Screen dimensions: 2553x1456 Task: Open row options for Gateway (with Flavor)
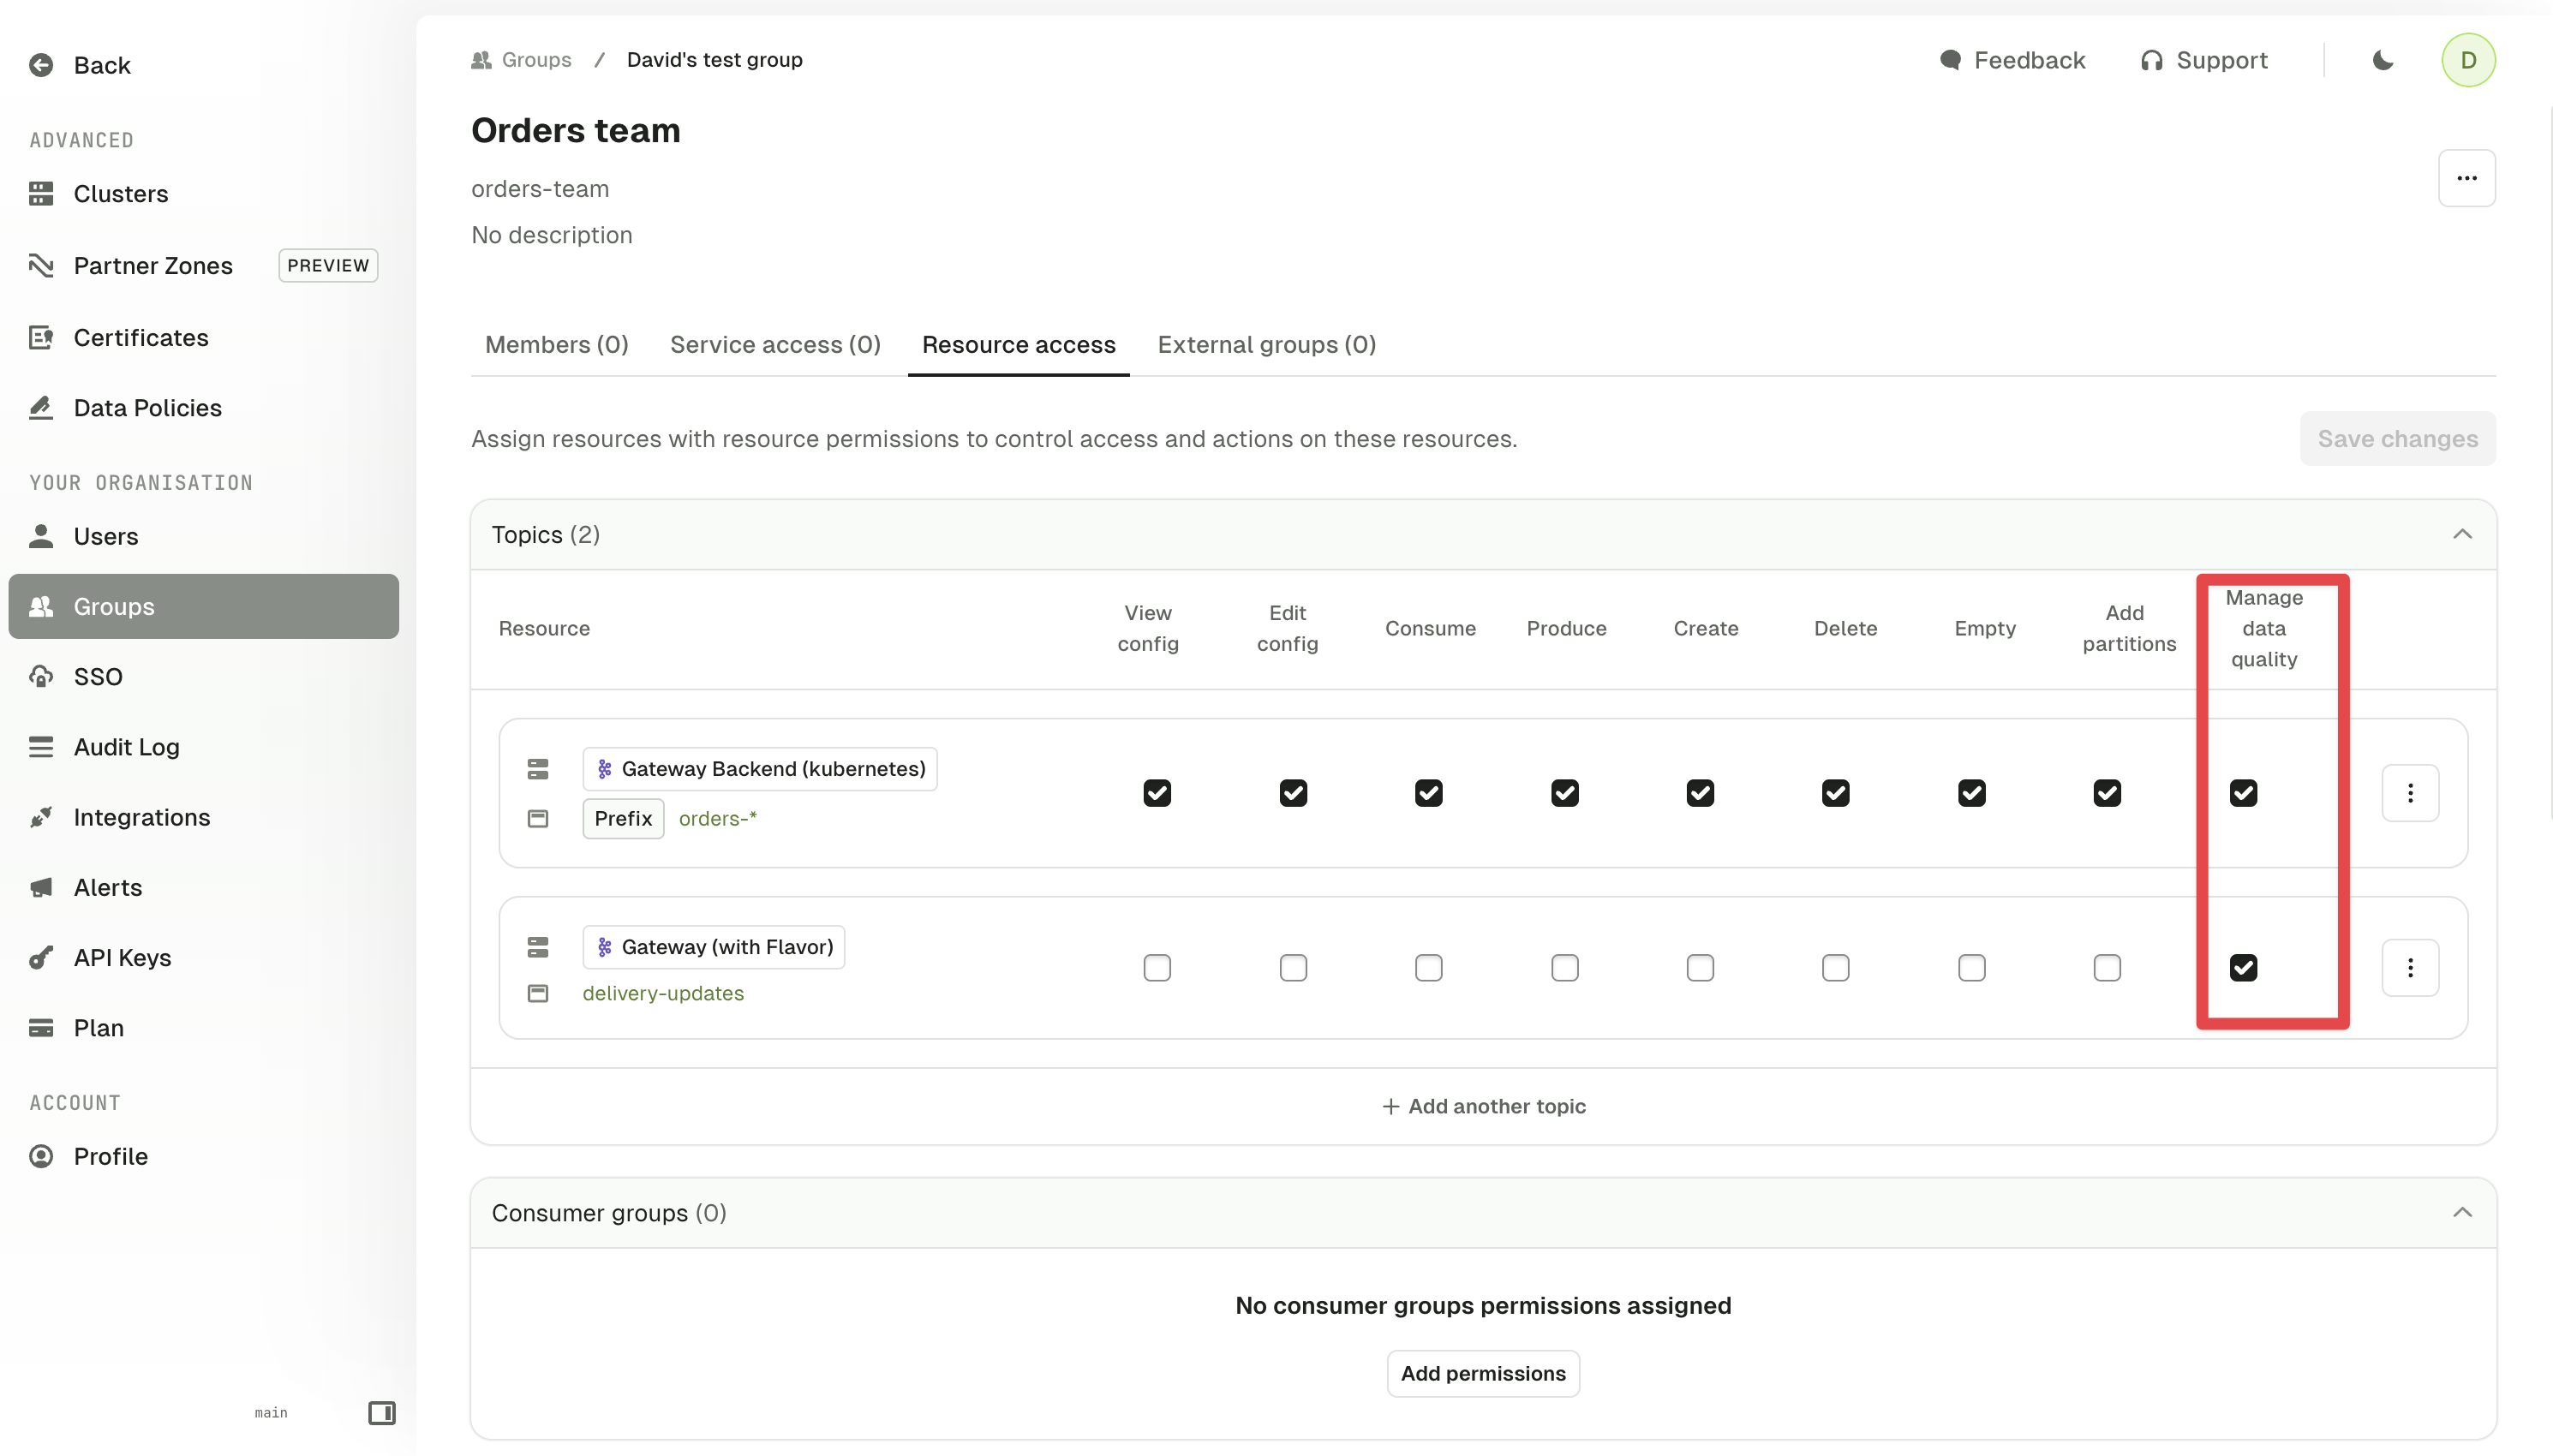(x=2410, y=967)
